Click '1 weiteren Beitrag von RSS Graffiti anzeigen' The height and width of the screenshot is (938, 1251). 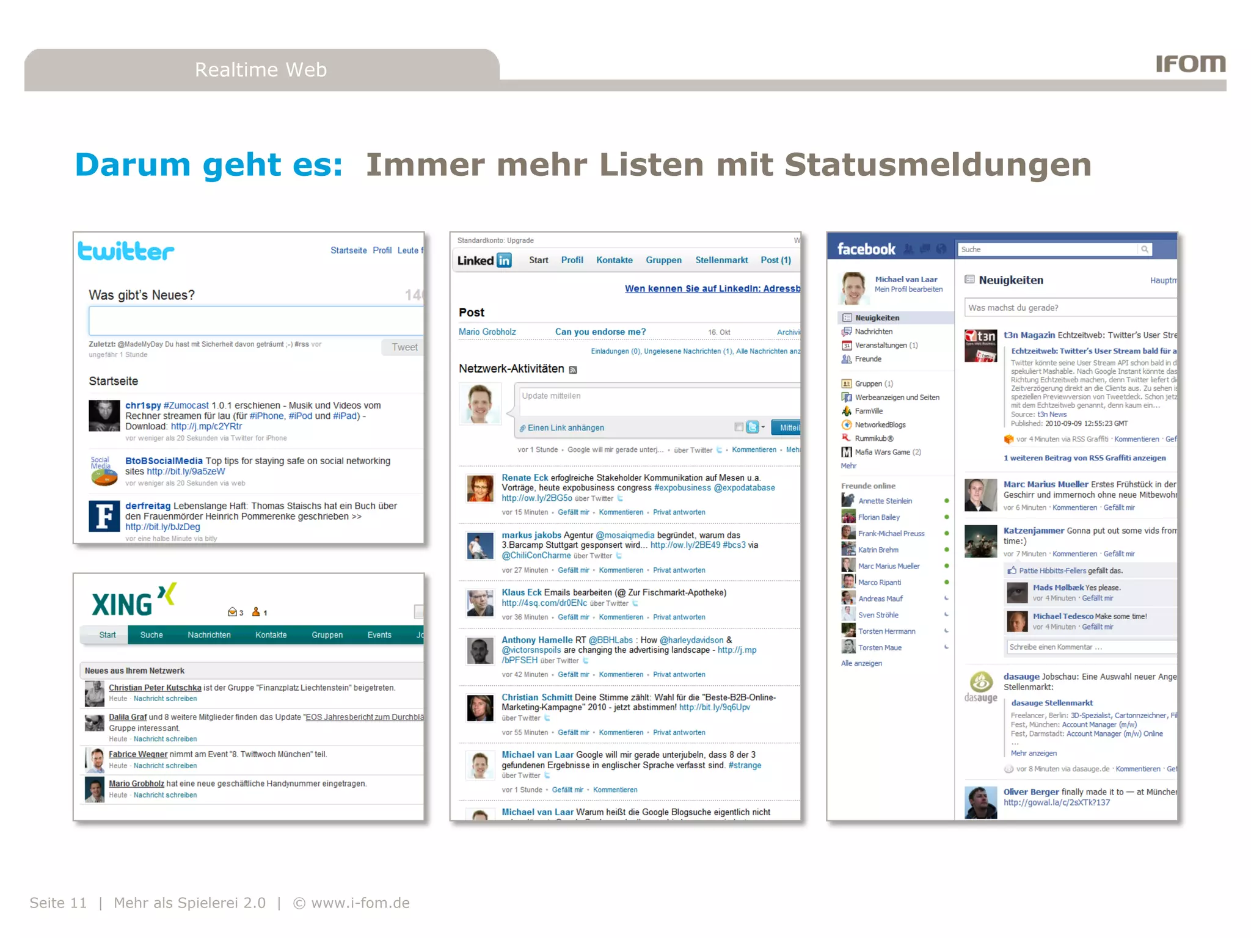[1084, 458]
